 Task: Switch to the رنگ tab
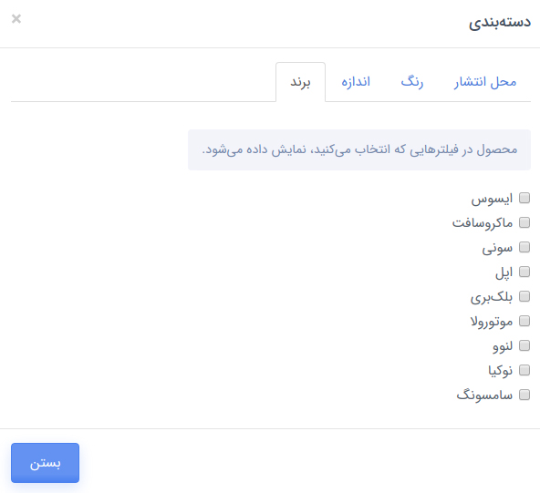(x=412, y=82)
